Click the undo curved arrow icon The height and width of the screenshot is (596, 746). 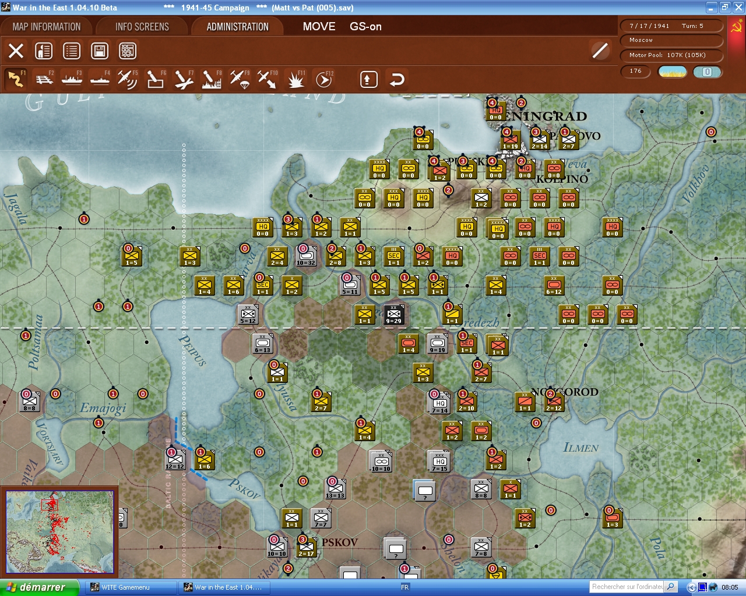(397, 79)
